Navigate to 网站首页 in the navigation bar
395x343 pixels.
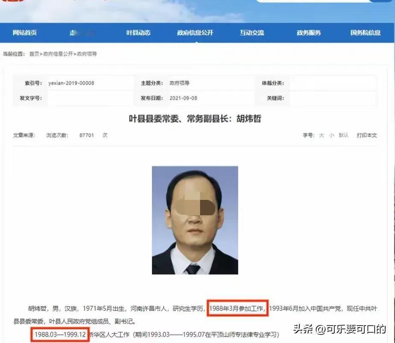[25, 32]
